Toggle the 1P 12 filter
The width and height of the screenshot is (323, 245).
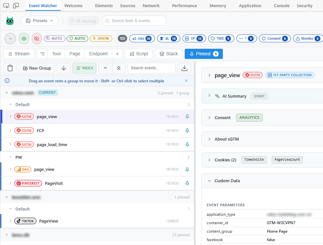194,38
